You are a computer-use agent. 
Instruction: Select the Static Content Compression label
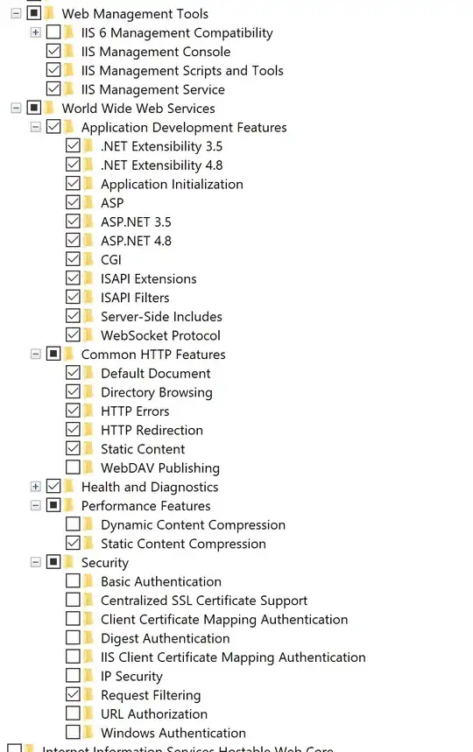click(x=183, y=544)
